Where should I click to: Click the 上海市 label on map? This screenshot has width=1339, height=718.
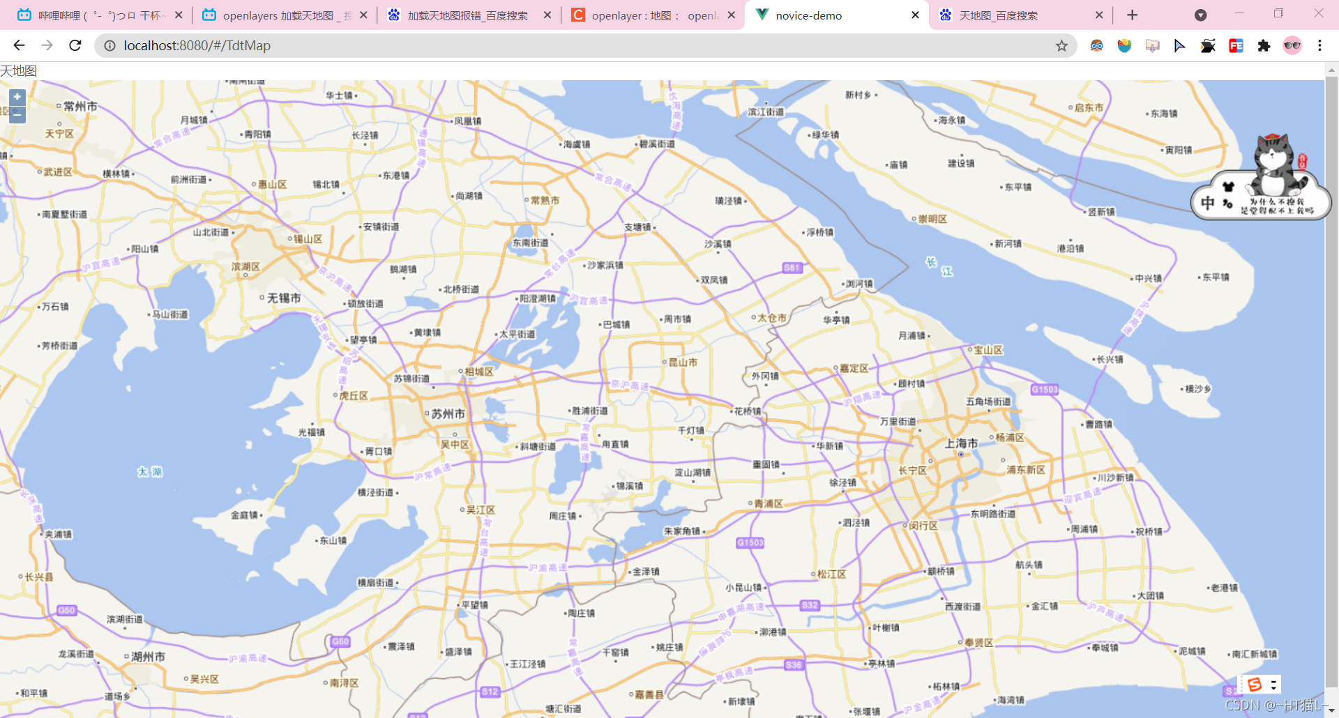961,443
